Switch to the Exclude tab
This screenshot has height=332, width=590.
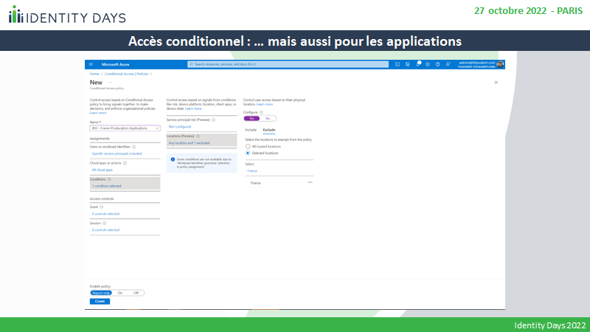click(x=269, y=130)
